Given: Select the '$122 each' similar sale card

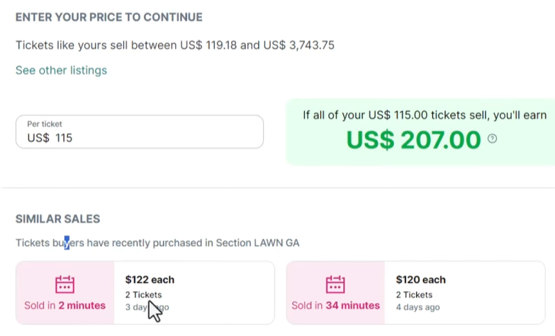Looking at the screenshot, I should pyautogui.click(x=193, y=293).
